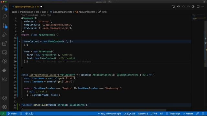207x116 pixels.
Task: Click the main* branch in status bar
Action: click(12, 114)
